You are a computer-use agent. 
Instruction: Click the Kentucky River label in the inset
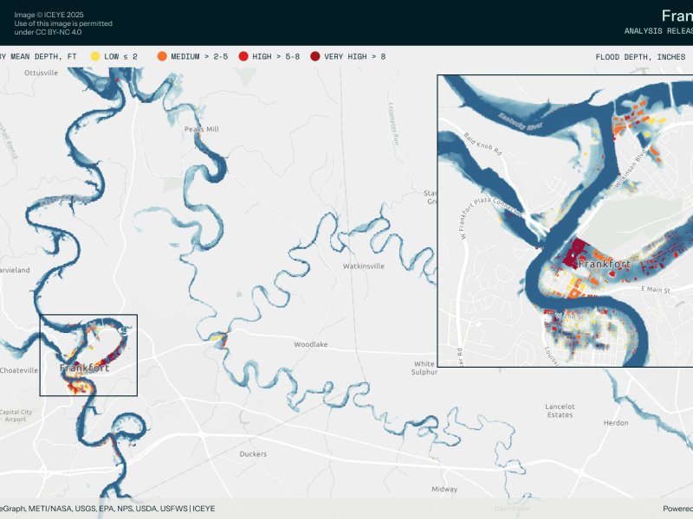(x=515, y=121)
